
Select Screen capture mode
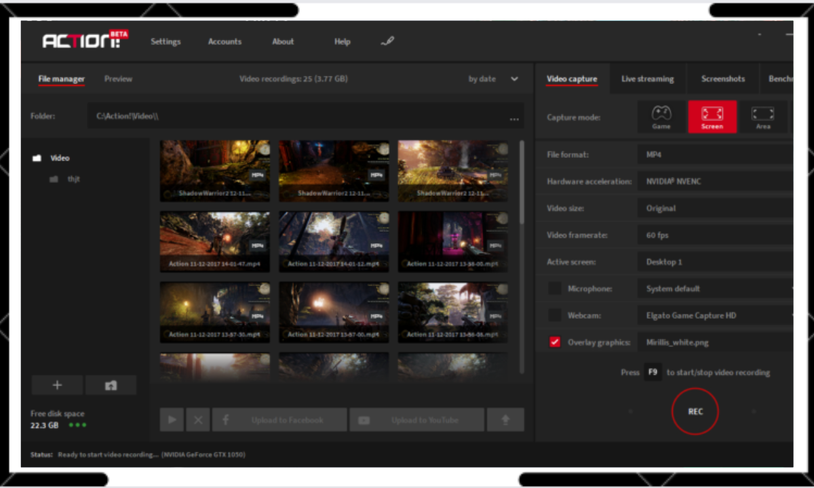coord(712,117)
